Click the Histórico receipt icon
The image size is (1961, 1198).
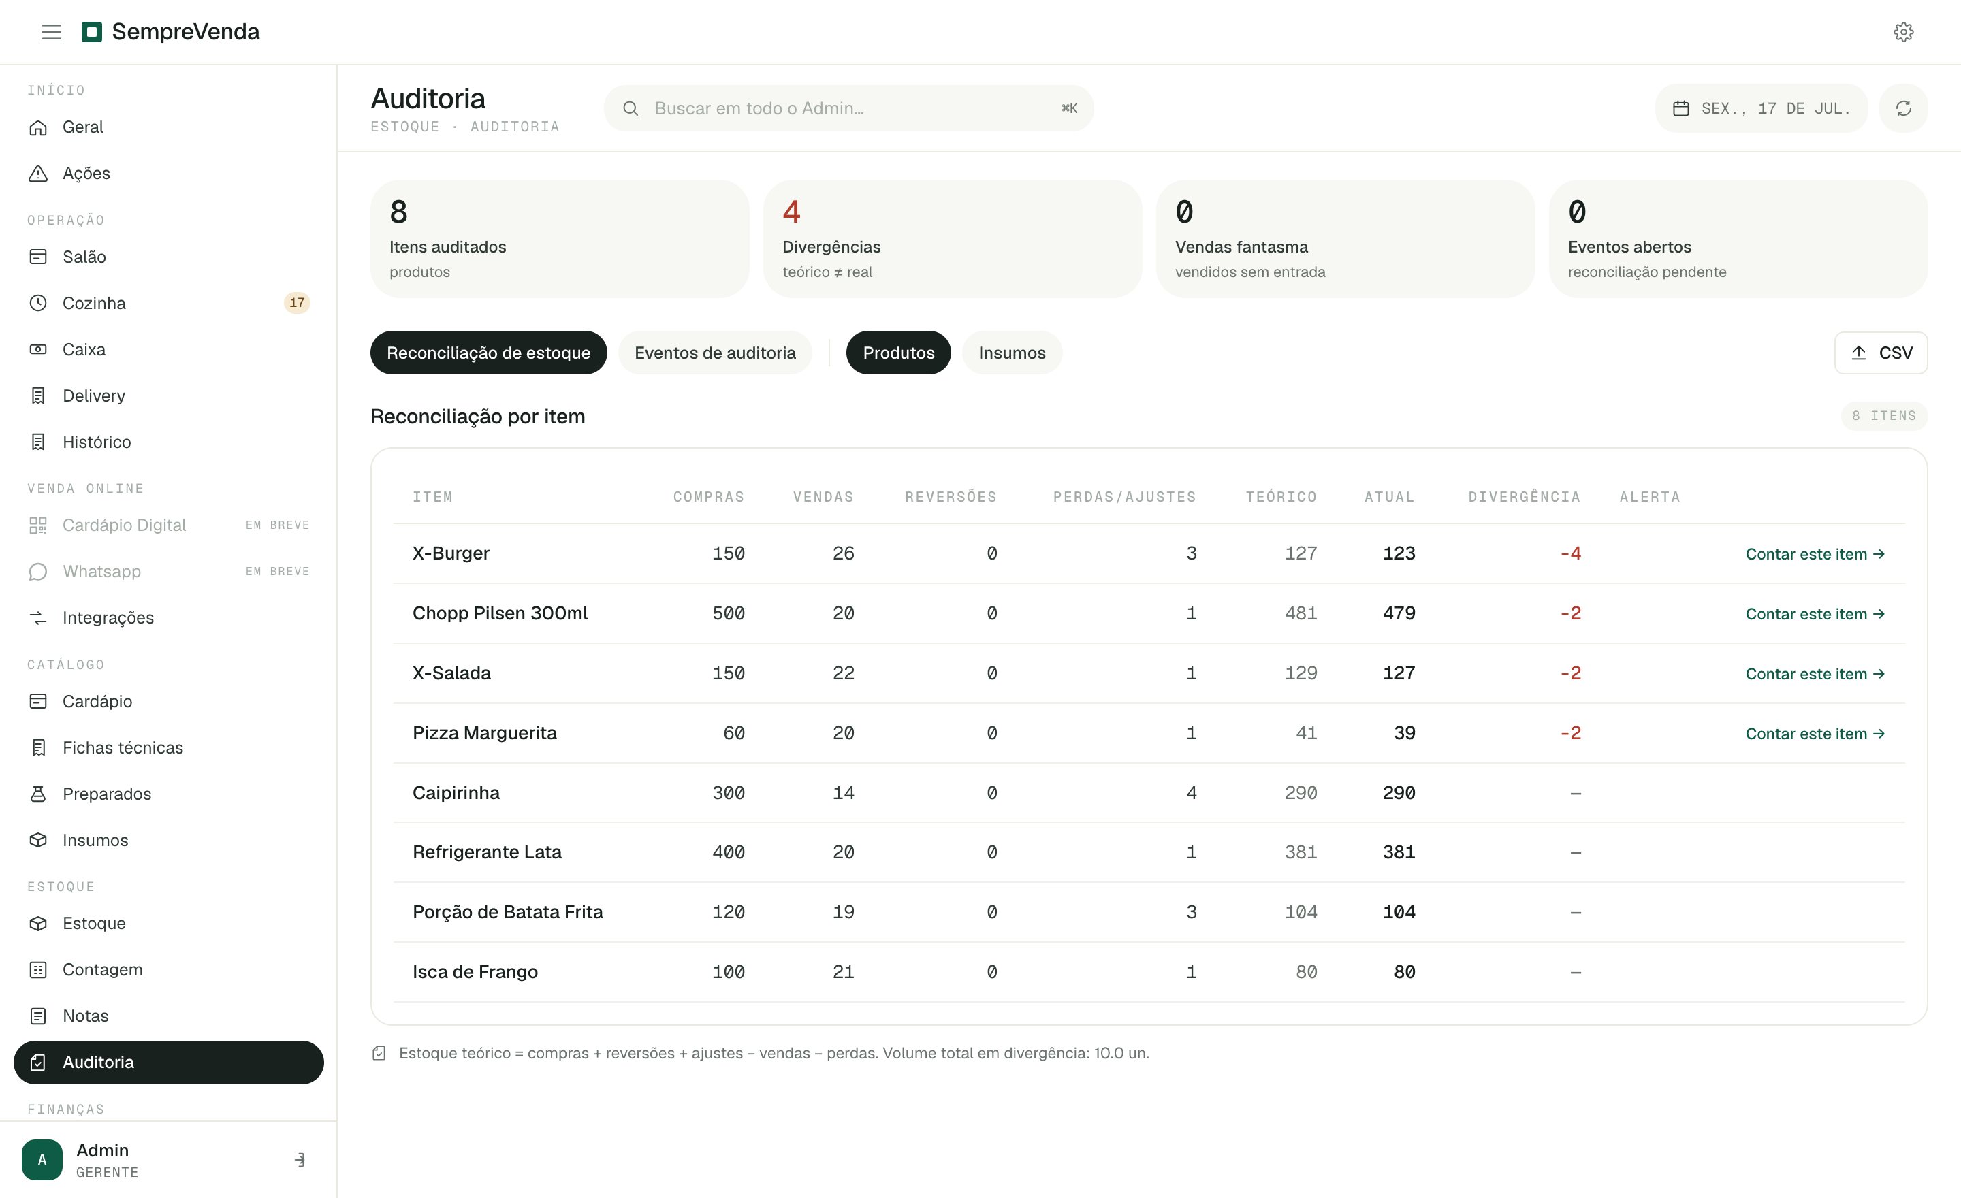point(38,442)
